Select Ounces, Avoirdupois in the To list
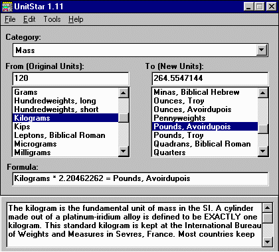The width and height of the screenshot is (279, 252). tap(205, 109)
